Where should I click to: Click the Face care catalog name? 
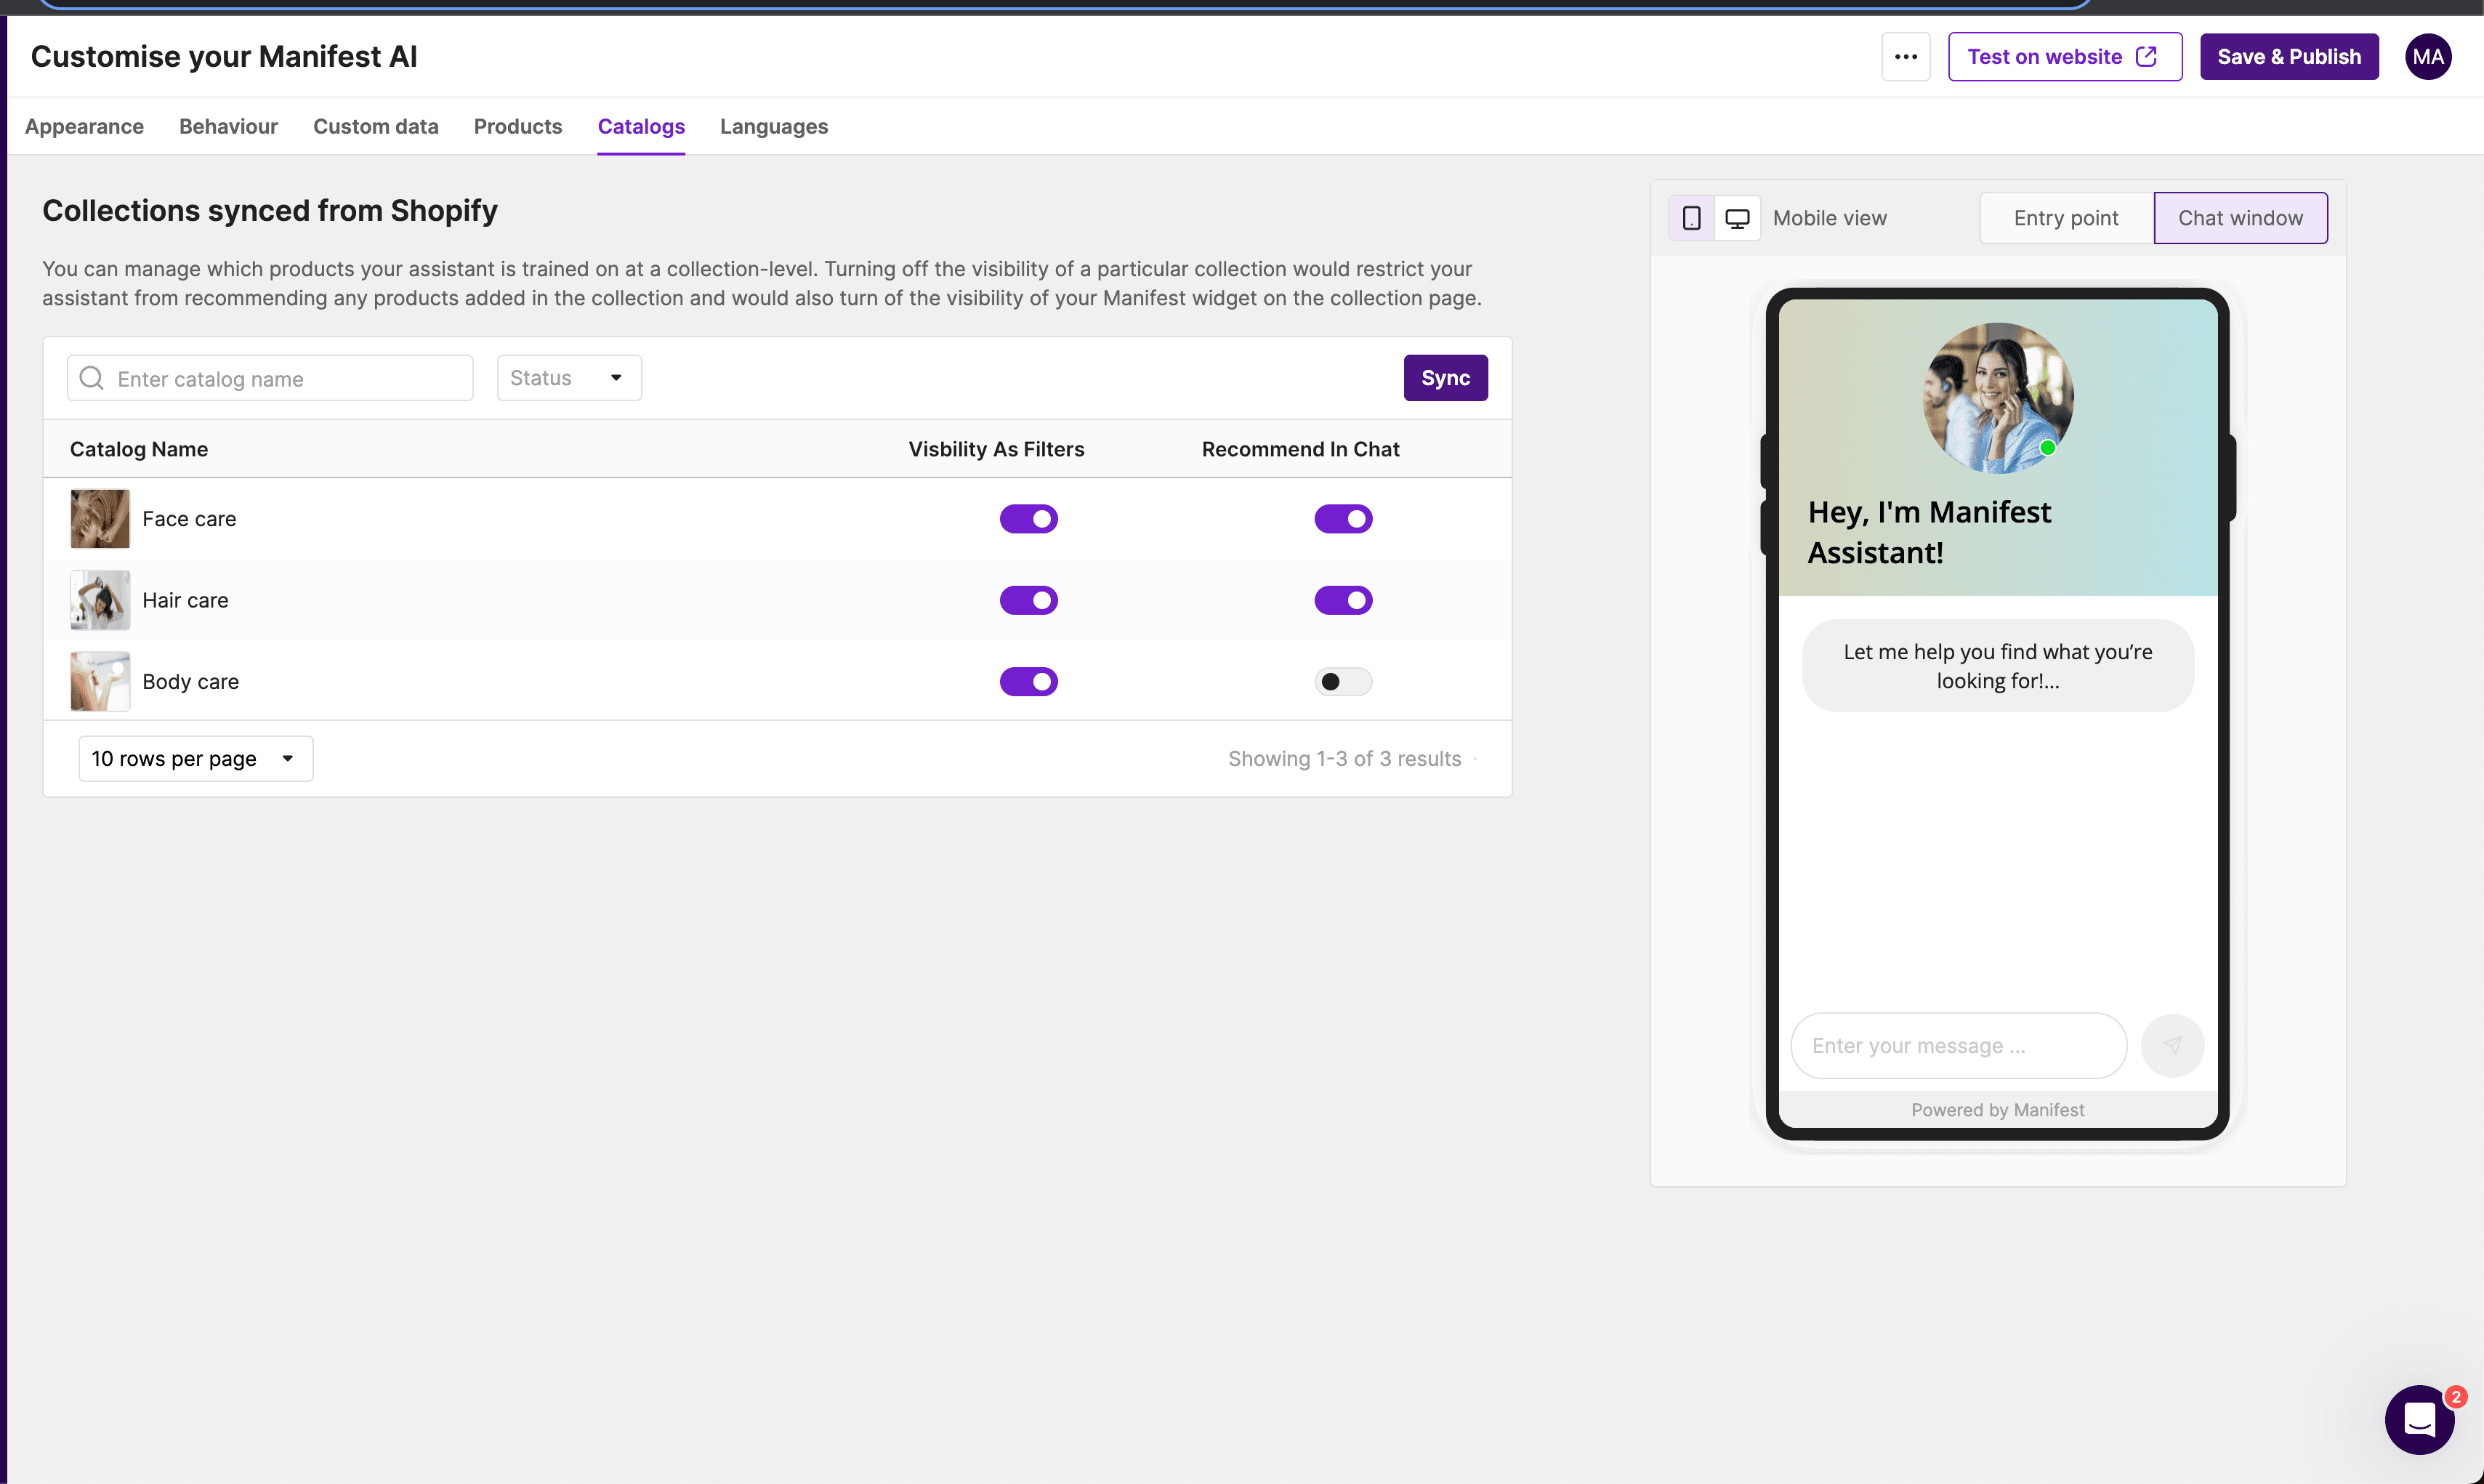189,519
